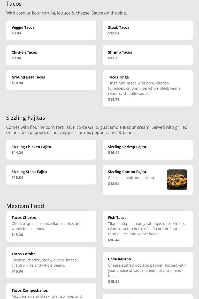Screen dimensions: 199x299
Task: Click the Sizzling Fajitas description paragraph
Action: coord(97,130)
